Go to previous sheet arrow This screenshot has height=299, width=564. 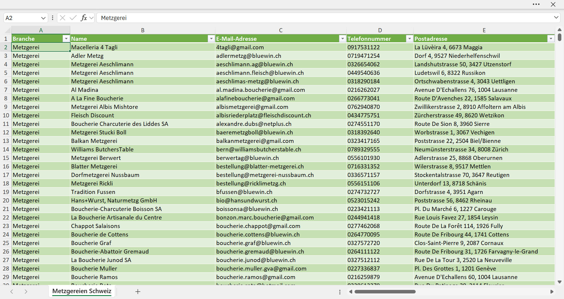(x=12, y=292)
